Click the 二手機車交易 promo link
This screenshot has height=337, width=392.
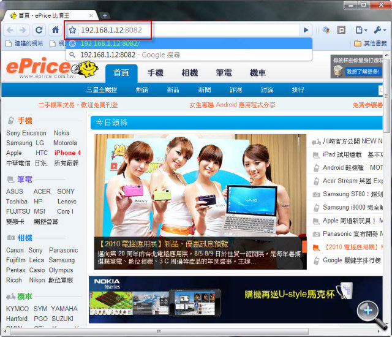click(x=78, y=105)
